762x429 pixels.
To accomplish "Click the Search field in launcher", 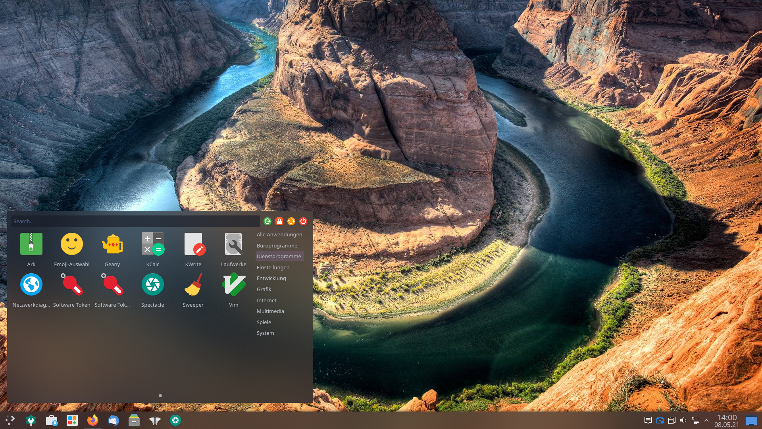I will pyautogui.click(x=135, y=221).
